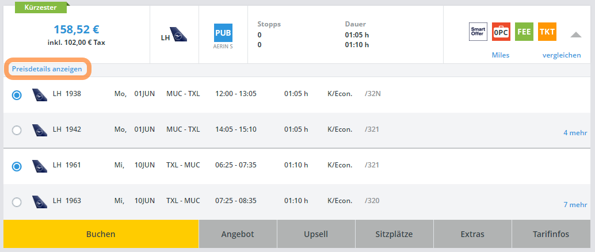Click the airline tail icon for LH 1963
This screenshot has height=252, width=595.
(x=40, y=201)
